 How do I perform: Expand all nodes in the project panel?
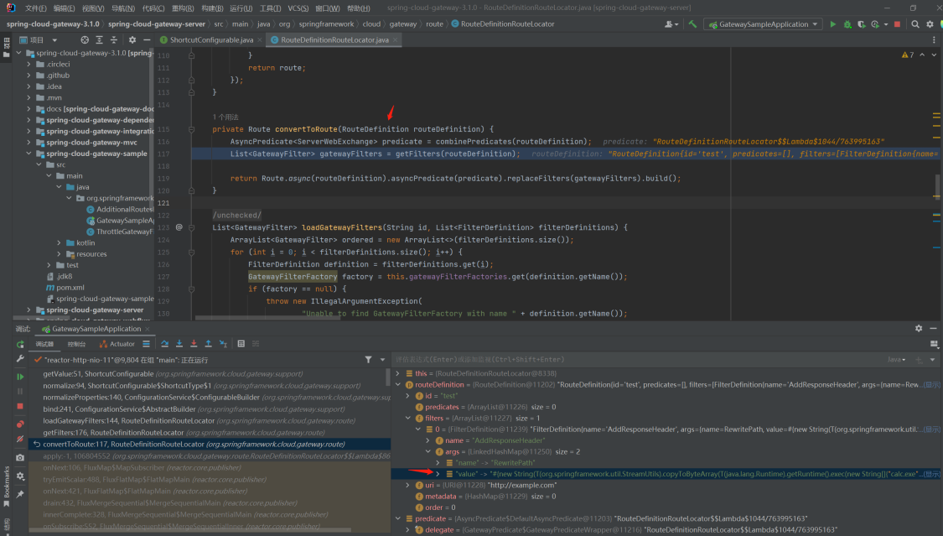coord(99,39)
